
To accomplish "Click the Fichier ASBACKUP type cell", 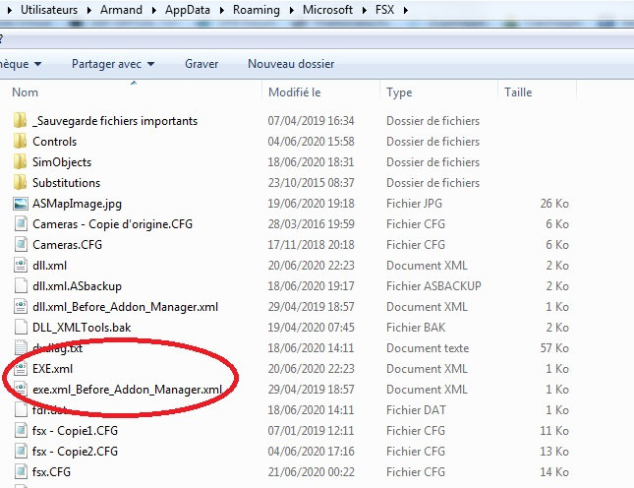I will 433,286.
